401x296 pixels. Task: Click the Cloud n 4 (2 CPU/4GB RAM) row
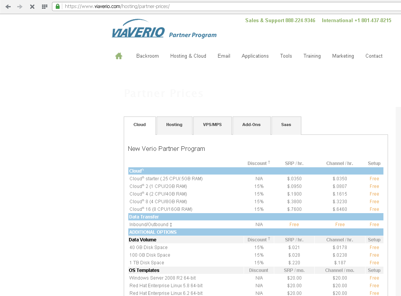(x=256, y=194)
